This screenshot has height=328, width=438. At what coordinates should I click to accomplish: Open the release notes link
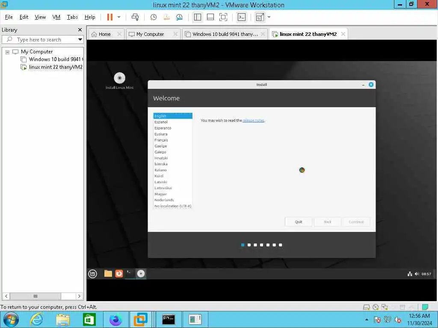253,120
